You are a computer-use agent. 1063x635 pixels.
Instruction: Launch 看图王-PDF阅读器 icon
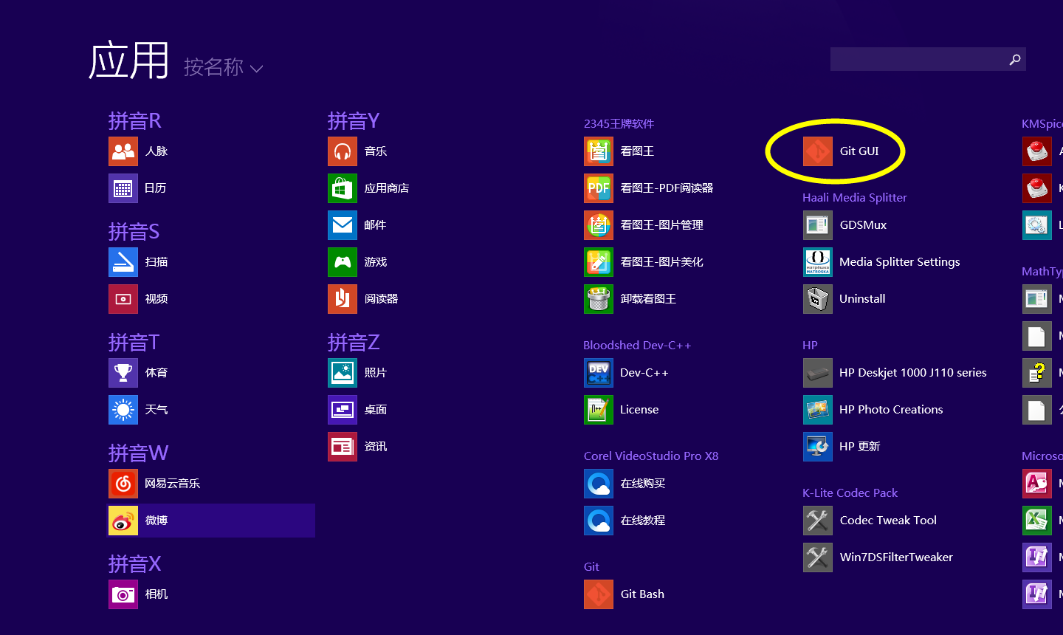tap(599, 188)
